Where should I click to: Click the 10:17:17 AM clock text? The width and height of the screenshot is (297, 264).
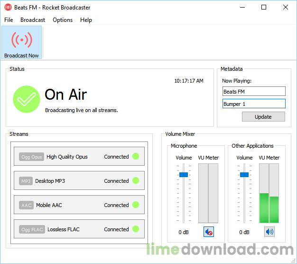tap(189, 81)
